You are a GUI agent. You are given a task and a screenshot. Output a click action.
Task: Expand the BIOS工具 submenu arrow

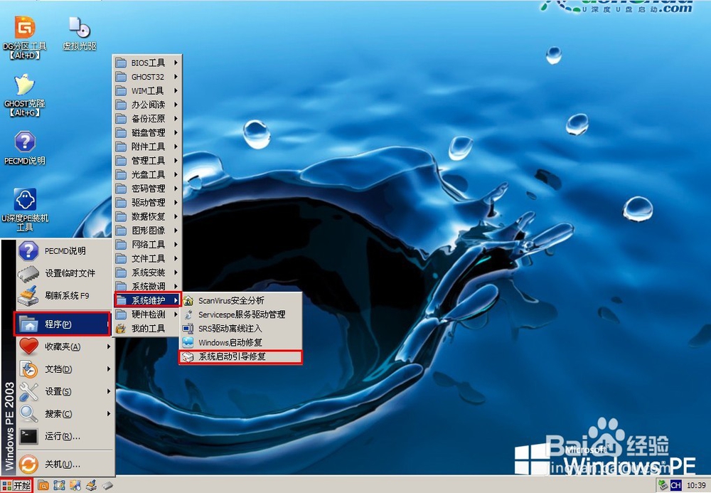[x=176, y=63]
